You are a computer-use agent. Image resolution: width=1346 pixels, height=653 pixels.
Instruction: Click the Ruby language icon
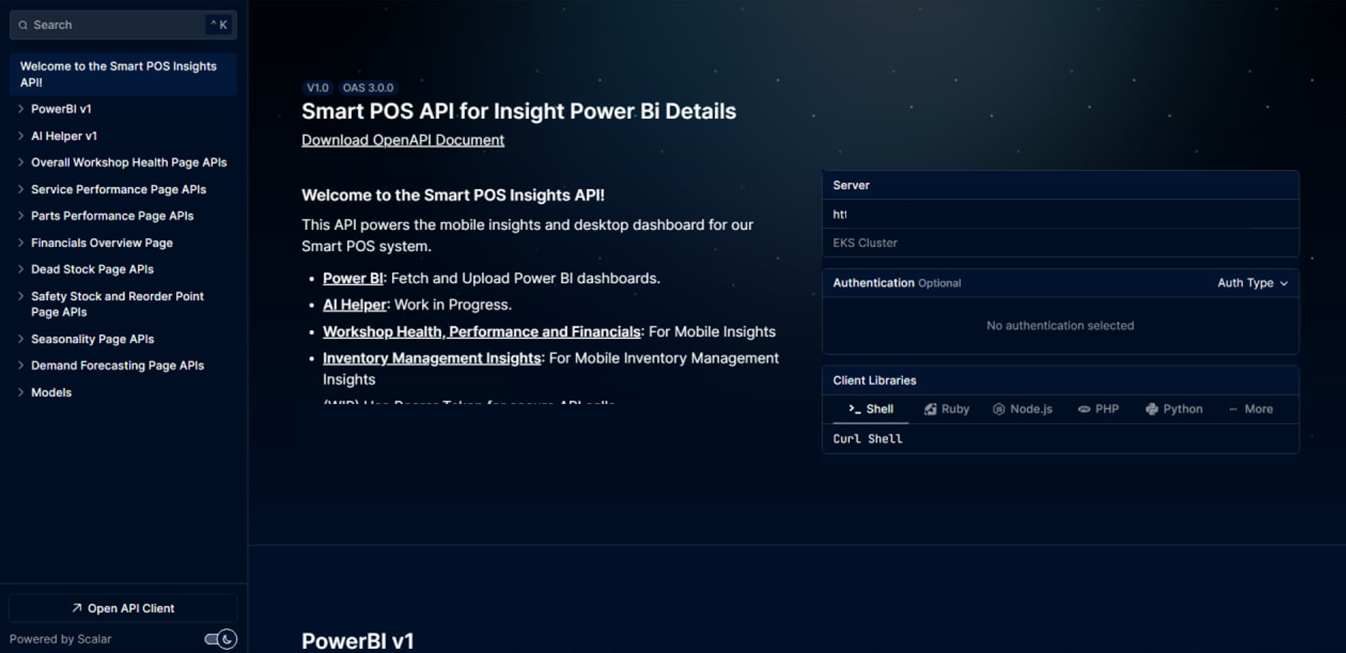[x=930, y=409]
